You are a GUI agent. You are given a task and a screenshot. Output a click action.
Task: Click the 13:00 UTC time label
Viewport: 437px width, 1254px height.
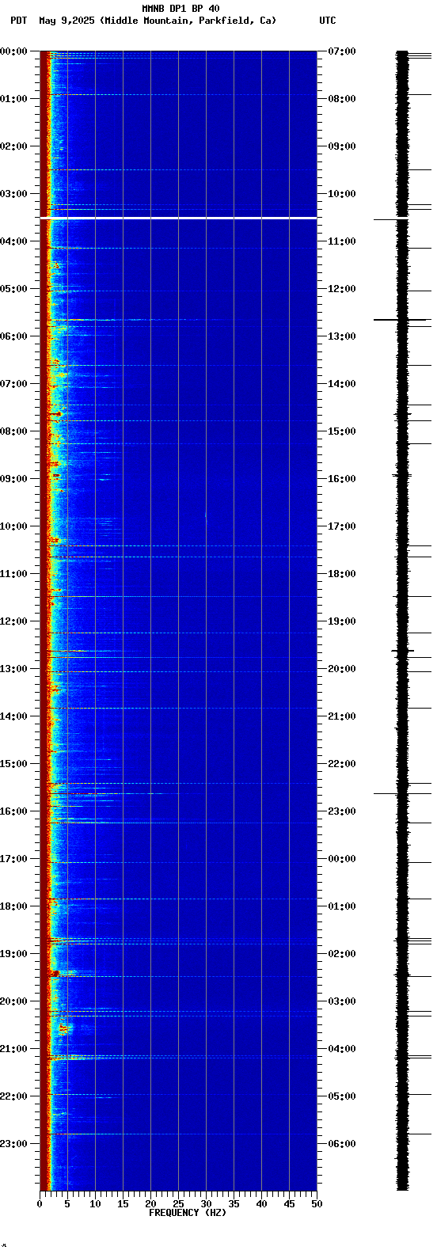point(342,336)
